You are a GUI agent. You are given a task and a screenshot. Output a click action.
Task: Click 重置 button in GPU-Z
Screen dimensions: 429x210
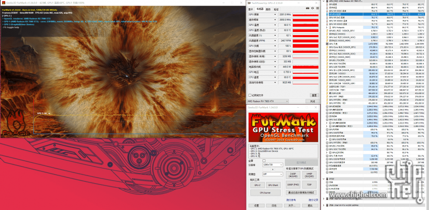(314, 95)
